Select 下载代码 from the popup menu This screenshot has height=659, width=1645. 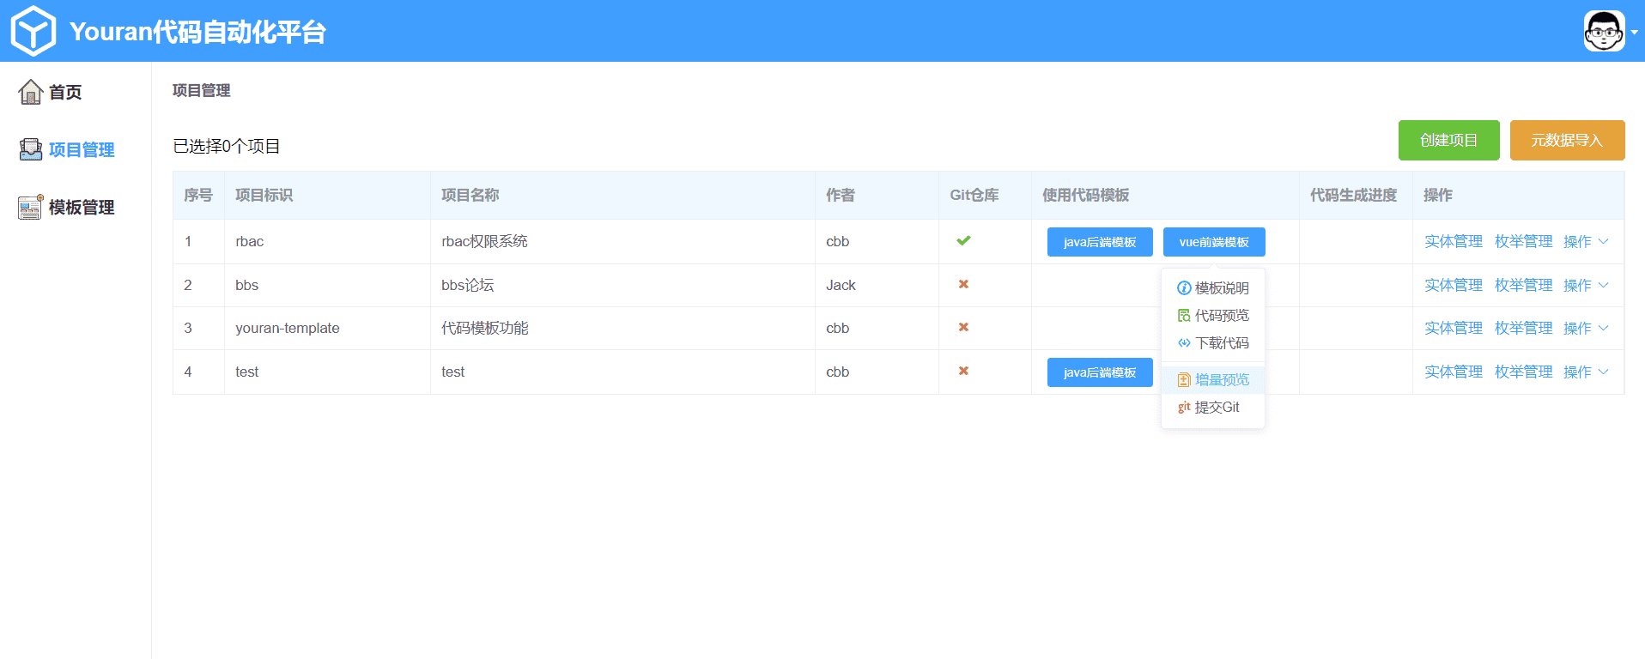coord(1212,343)
